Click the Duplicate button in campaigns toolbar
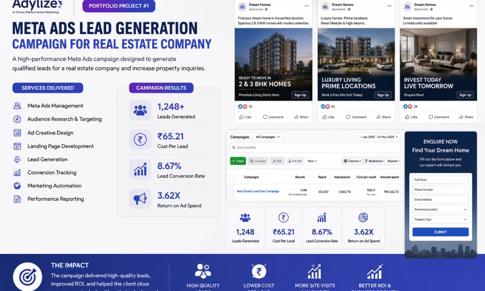485x291 pixels. (258, 161)
